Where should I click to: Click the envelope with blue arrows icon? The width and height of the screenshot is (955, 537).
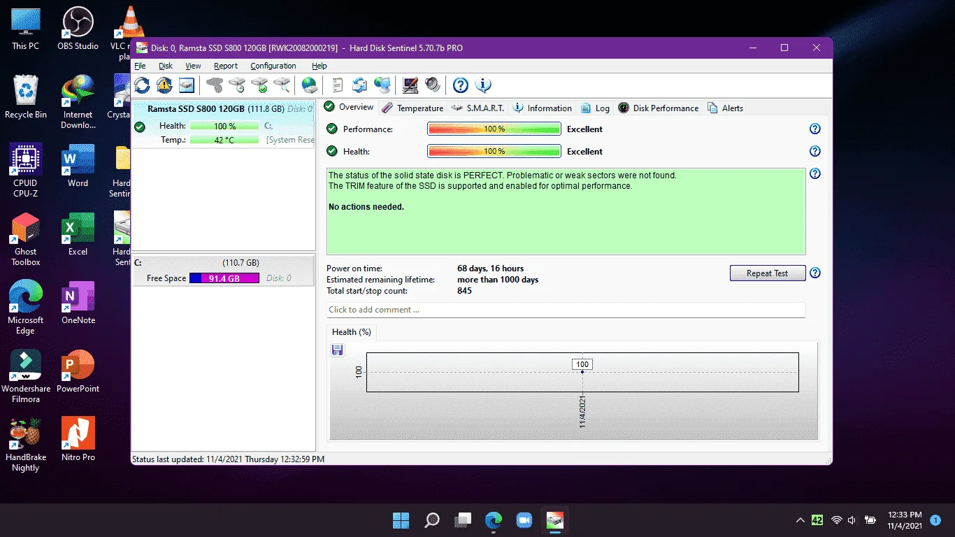click(x=359, y=85)
